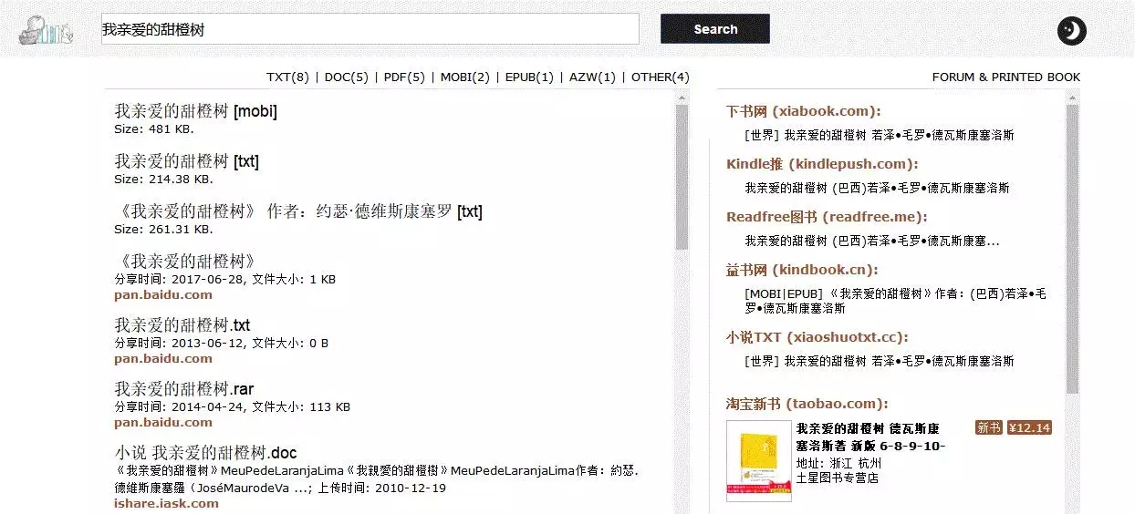Open 小说 我亲爱的甜橙树.doc result
The width and height of the screenshot is (1135, 514).
[x=205, y=453]
